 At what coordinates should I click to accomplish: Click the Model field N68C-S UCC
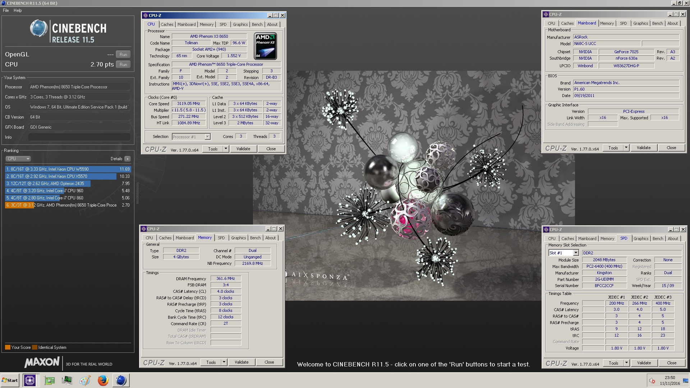(607, 43)
